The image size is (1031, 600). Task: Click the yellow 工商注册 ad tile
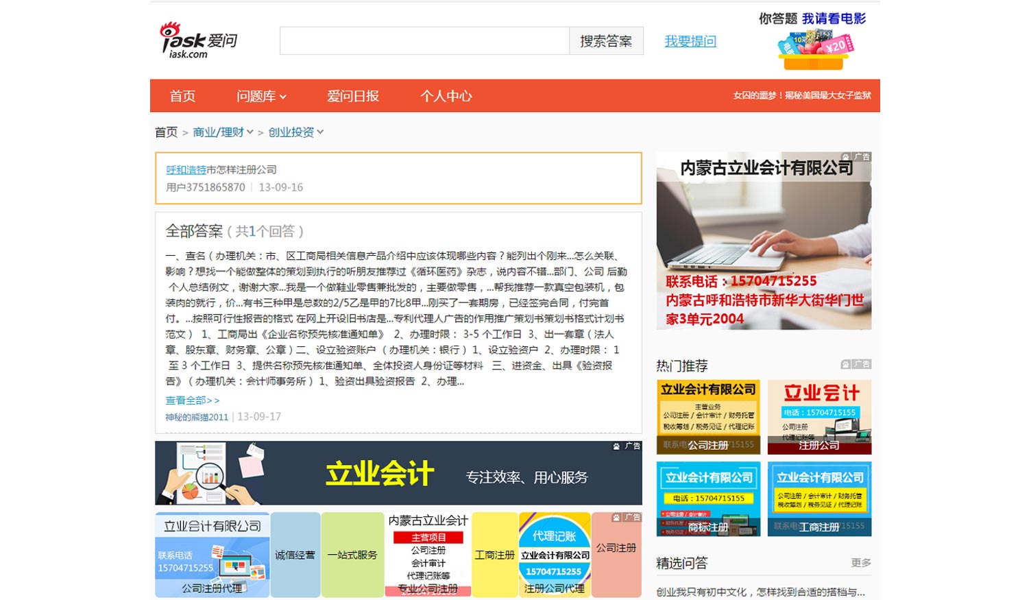[495, 555]
